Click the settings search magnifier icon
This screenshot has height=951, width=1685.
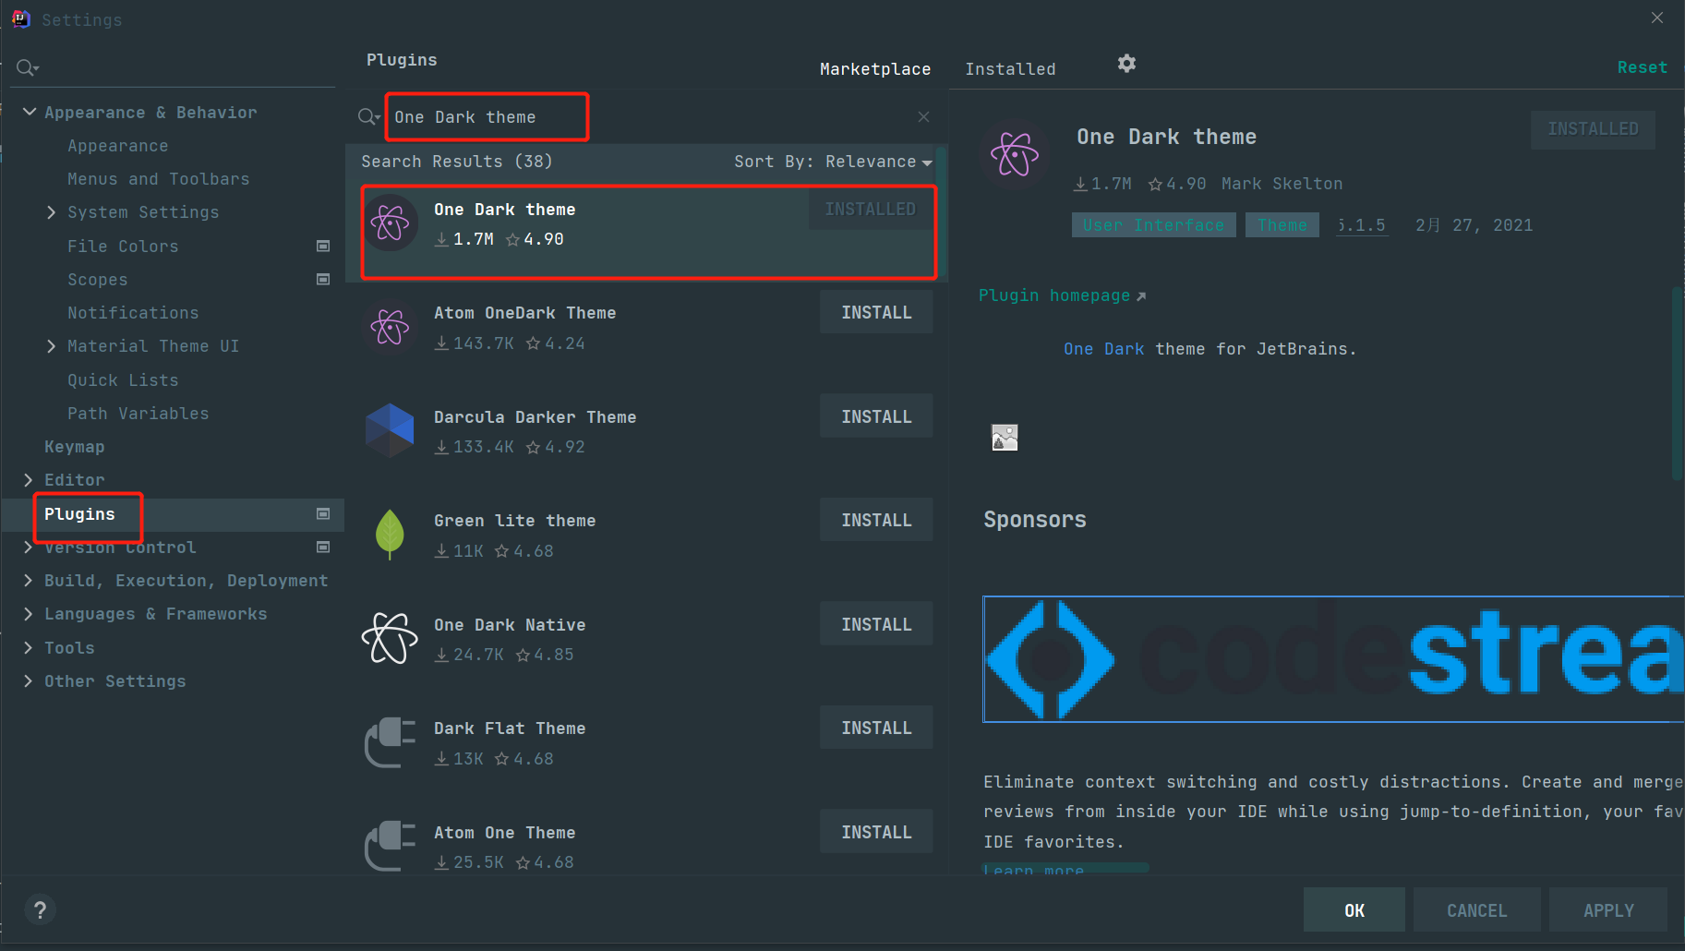click(x=27, y=67)
